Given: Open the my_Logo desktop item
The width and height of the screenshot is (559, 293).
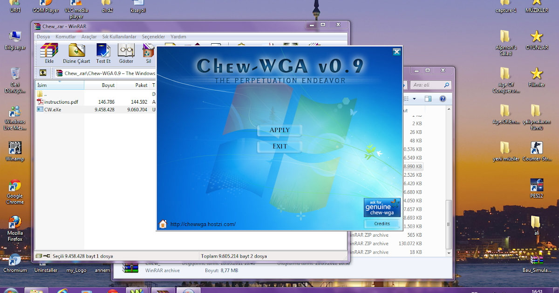Looking at the screenshot, I should click(76, 270).
